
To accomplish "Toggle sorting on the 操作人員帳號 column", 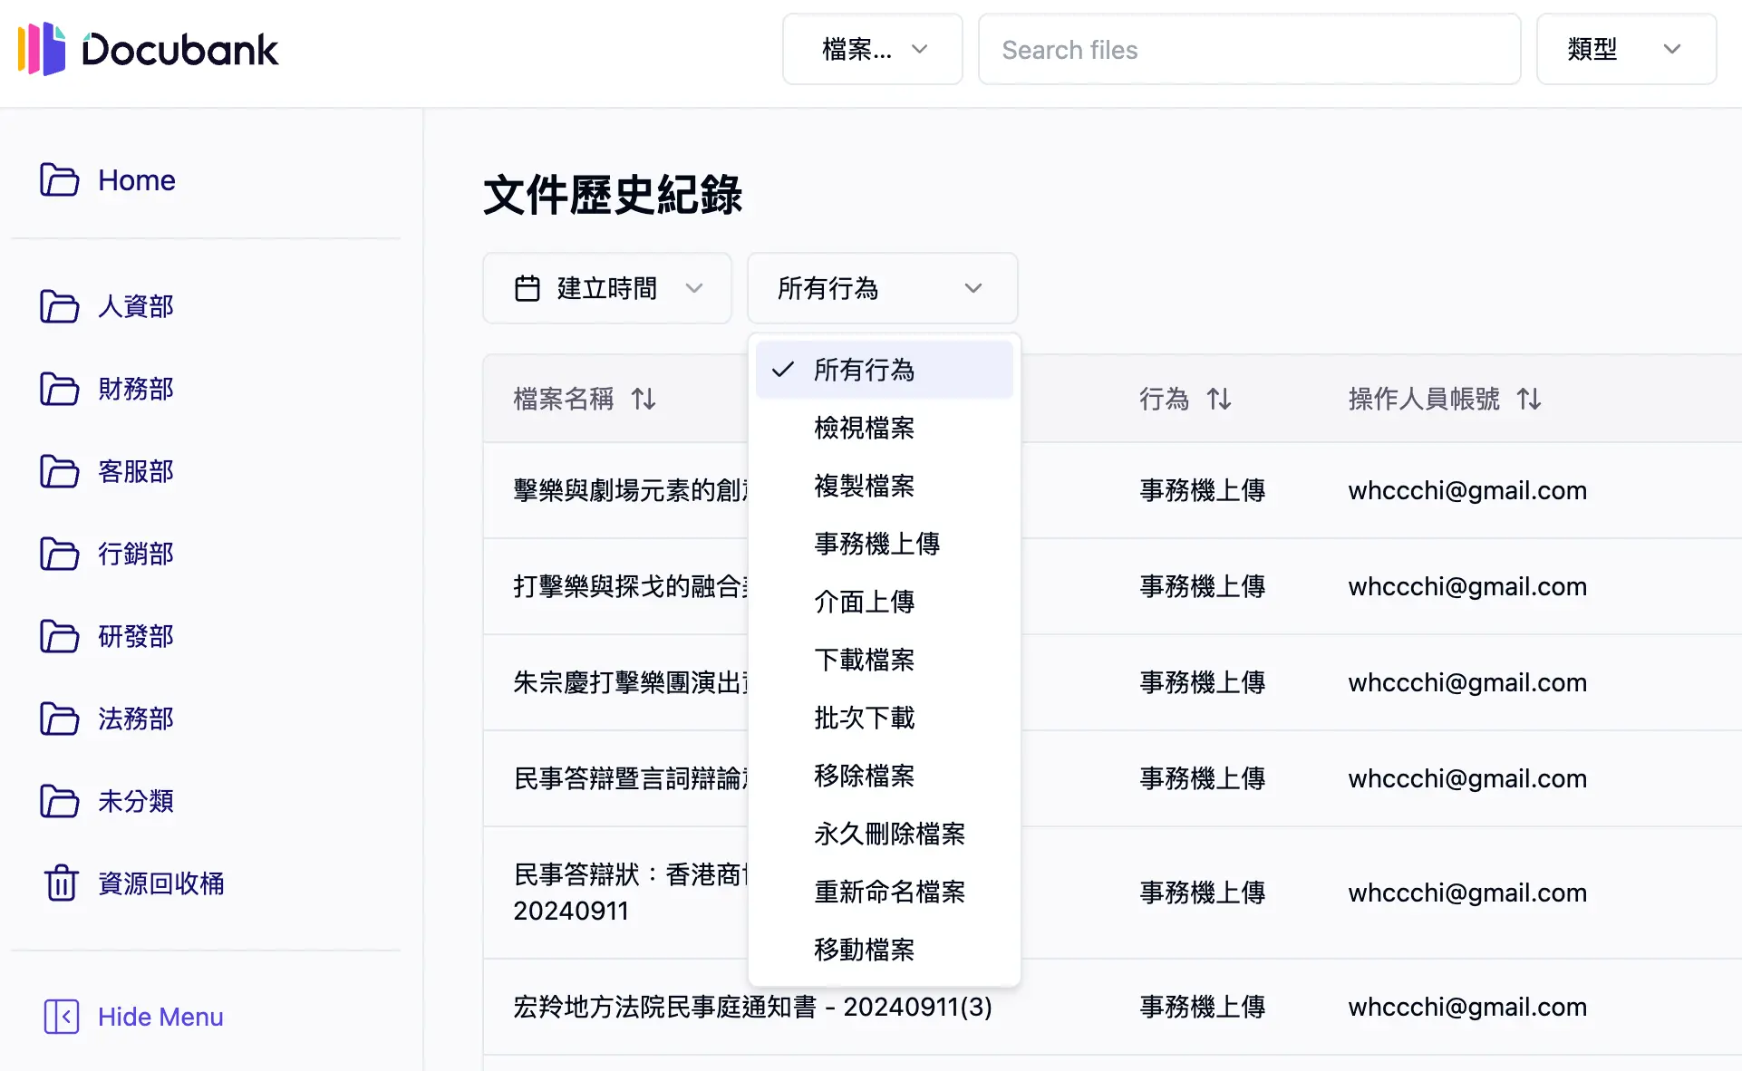I will coord(1530,399).
